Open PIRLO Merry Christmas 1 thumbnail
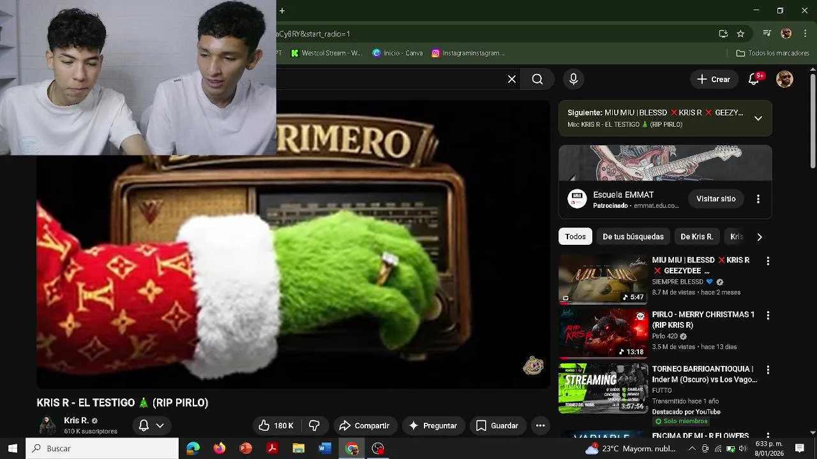 [603, 333]
